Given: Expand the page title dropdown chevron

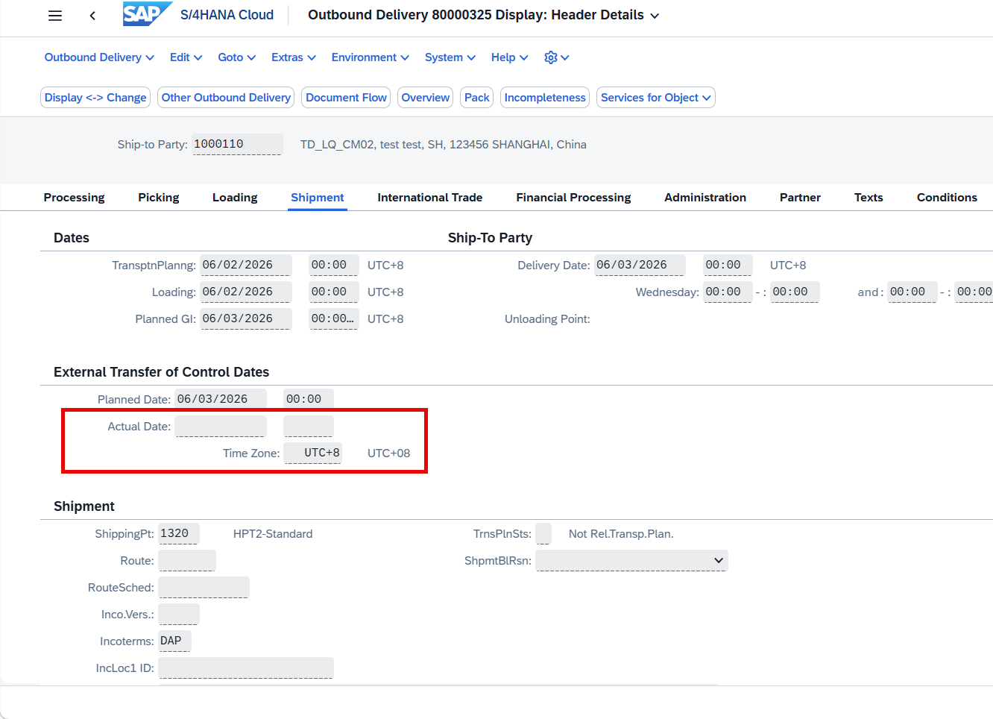Looking at the screenshot, I should coord(655,16).
